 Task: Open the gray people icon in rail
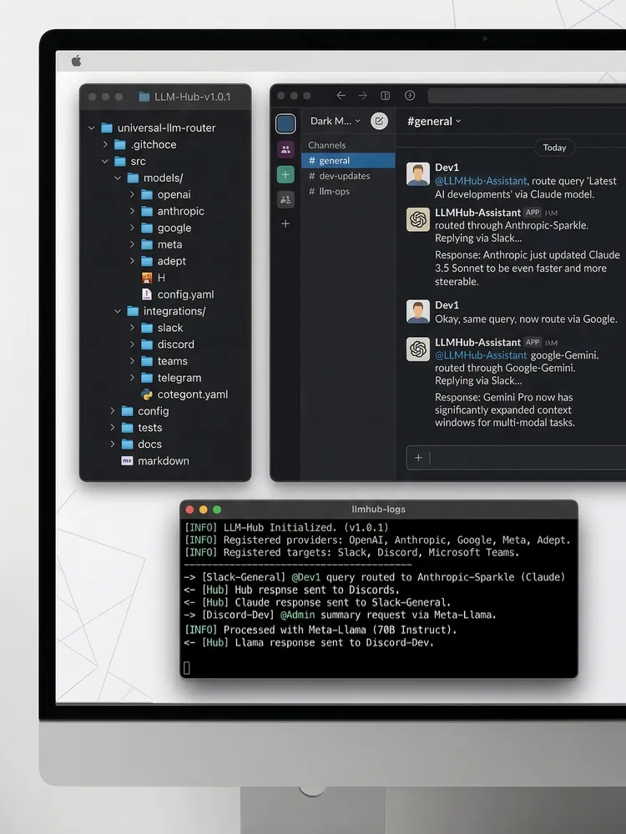[285, 199]
